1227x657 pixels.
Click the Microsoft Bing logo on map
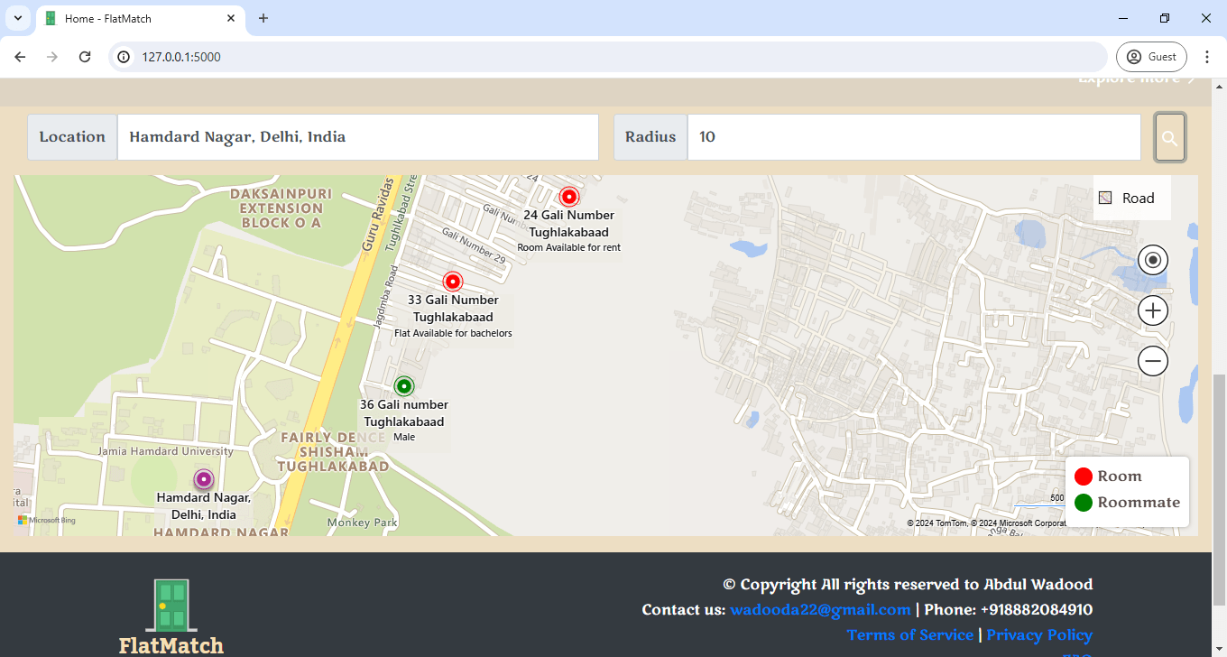coord(47,521)
